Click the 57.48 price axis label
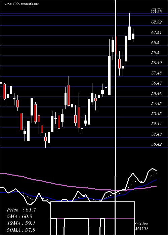168x235 pixels. click(x=157, y=73)
